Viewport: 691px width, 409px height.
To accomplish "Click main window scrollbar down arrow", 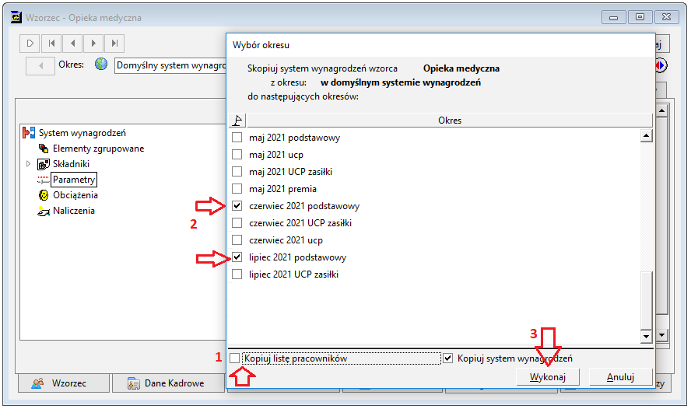I will click(x=662, y=335).
